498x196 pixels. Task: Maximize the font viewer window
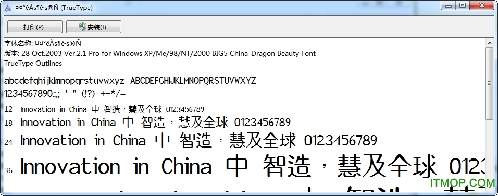463,5
